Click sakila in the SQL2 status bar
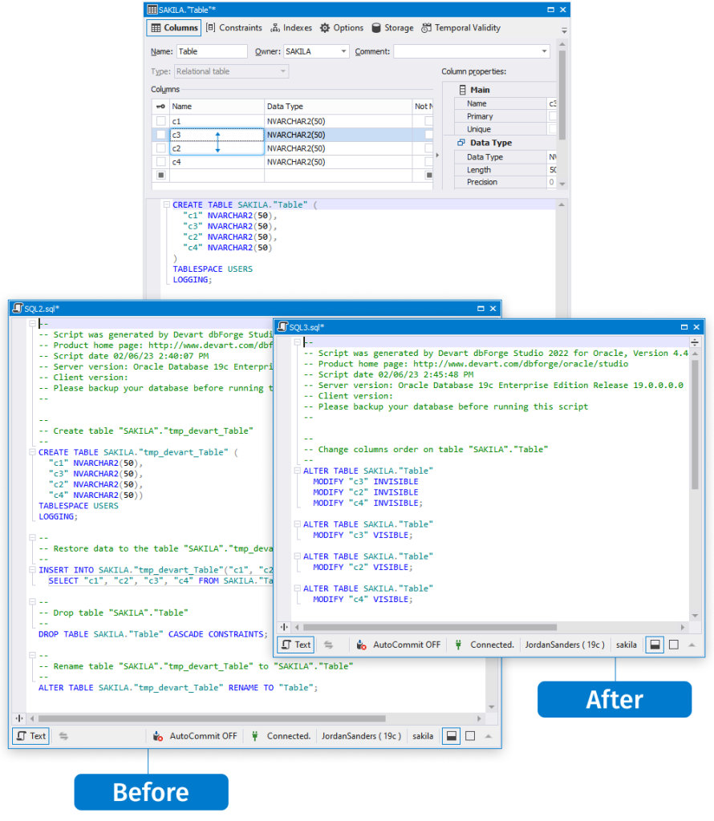The height and width of the screenshot is (821, 714). [423, 736]
